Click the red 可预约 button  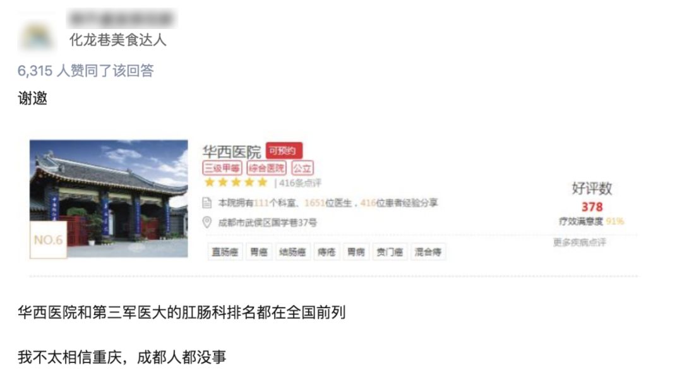click(284, 151)
